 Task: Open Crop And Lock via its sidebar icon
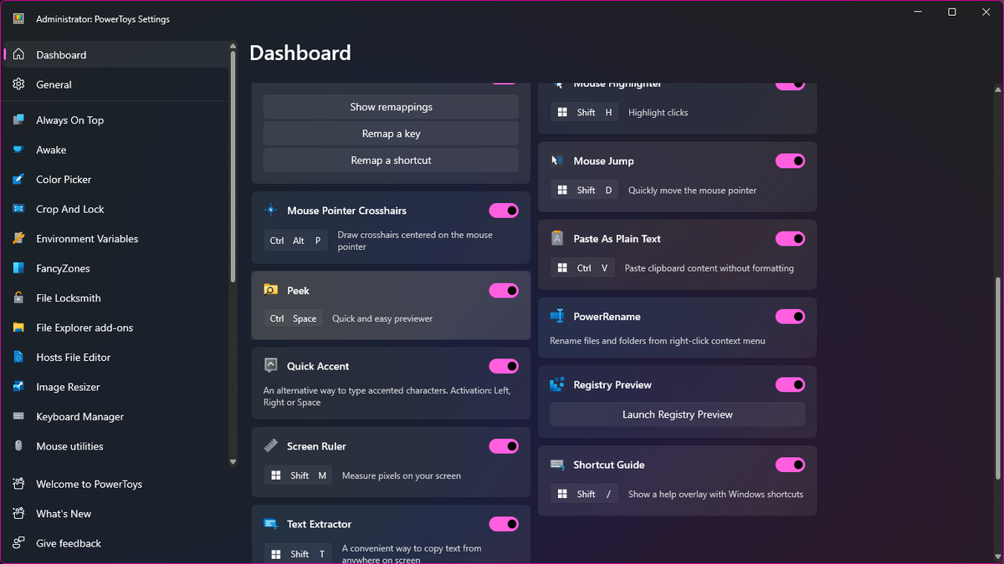(20, 209)
